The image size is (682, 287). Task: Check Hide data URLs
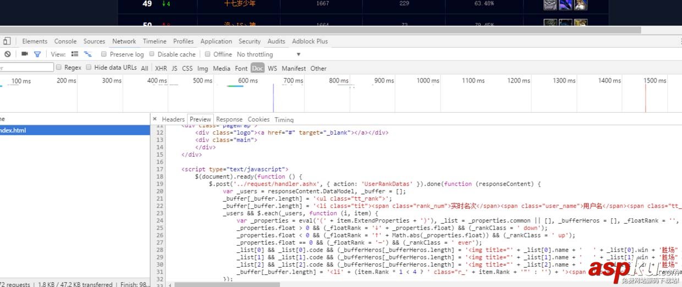89,67
